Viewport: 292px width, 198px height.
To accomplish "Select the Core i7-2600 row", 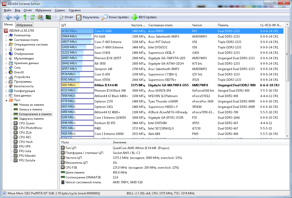I will coord(172,31).
